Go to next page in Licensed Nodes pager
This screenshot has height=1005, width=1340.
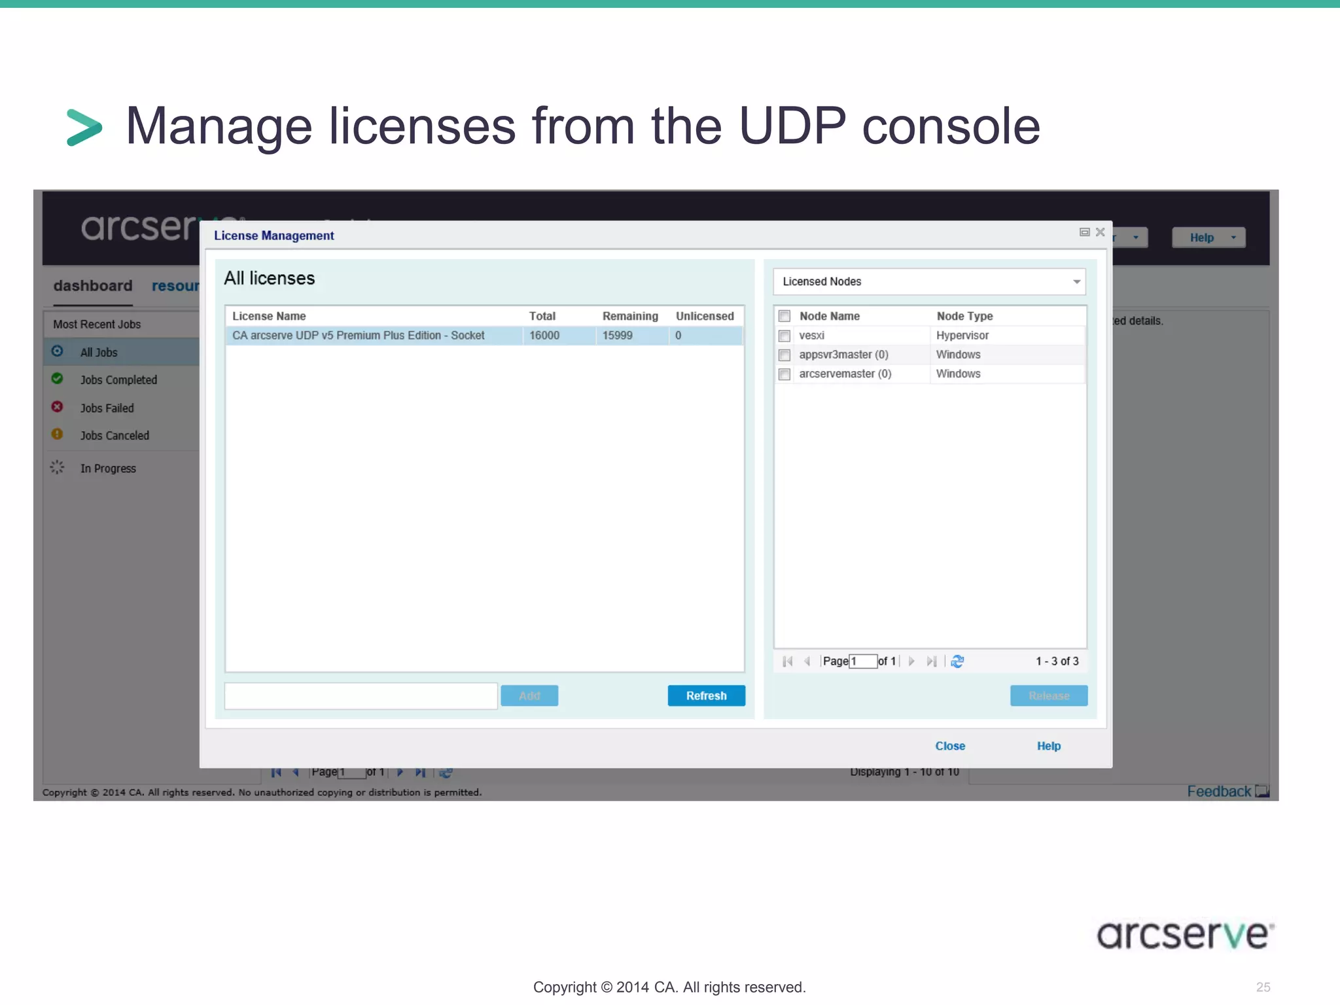click(x=911, y=661)
